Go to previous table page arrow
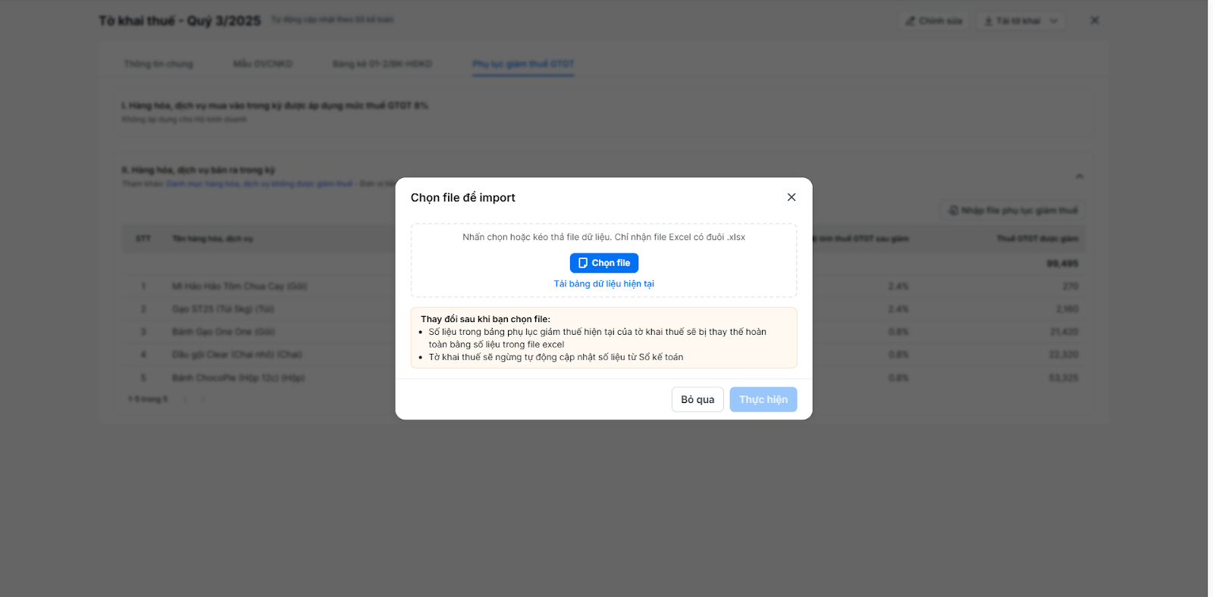The height and width of the screenshot is (597, 1213). click(185, 399)
